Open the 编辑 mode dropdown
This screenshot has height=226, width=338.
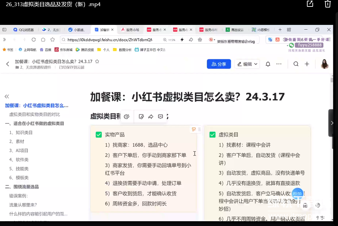[x=247, y=64]
